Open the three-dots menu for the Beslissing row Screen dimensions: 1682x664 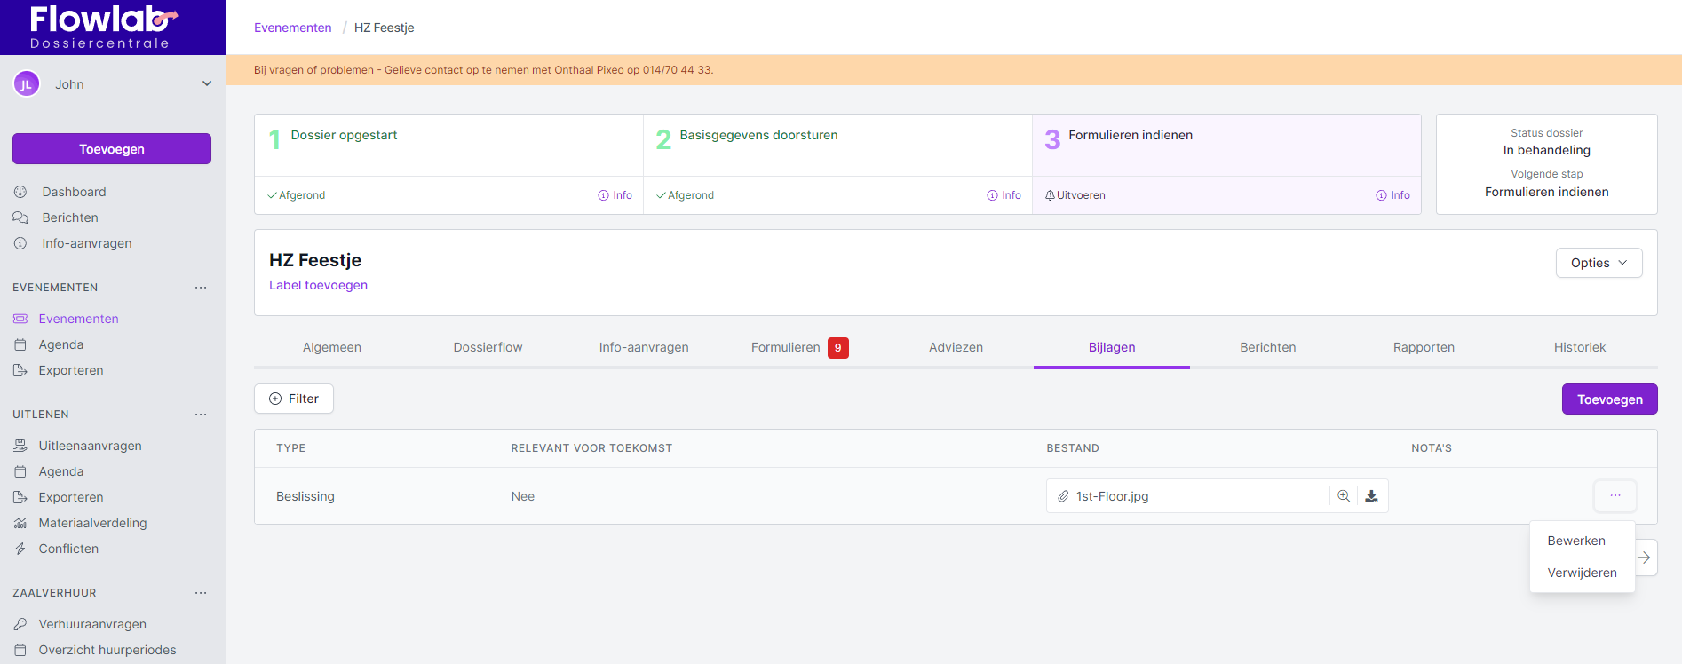(x=1615, y=495)
